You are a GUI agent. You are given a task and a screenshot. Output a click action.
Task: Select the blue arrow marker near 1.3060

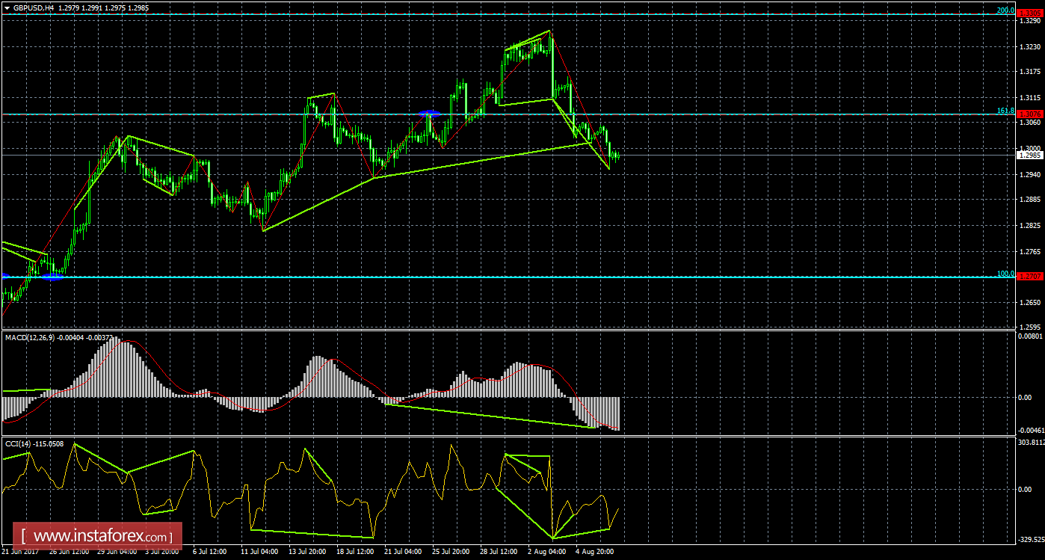428,112
